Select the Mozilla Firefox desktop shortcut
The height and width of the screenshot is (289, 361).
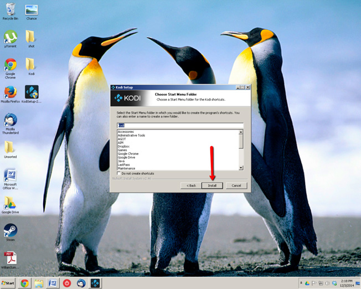point(11,95)
